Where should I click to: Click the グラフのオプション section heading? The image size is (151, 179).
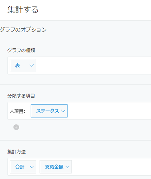click(x=23, y=30)
